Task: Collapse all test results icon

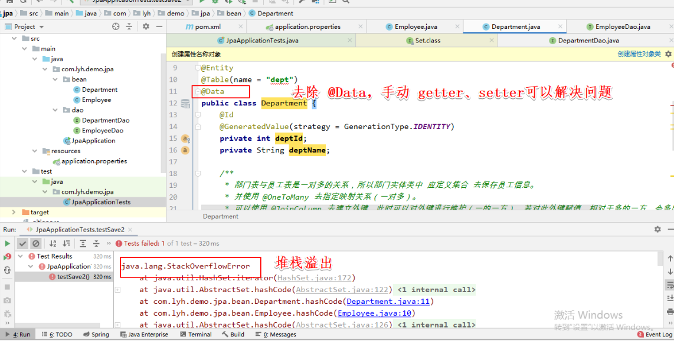Action: [x=96, y=243]
